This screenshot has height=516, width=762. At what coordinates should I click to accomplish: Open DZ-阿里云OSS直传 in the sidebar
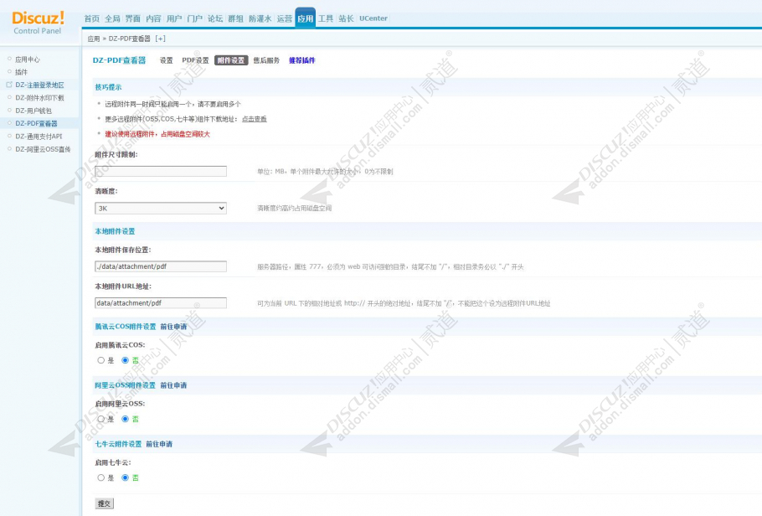coord(43,149)
